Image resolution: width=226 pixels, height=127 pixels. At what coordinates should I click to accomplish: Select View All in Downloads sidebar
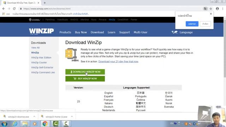pos(35,48)
